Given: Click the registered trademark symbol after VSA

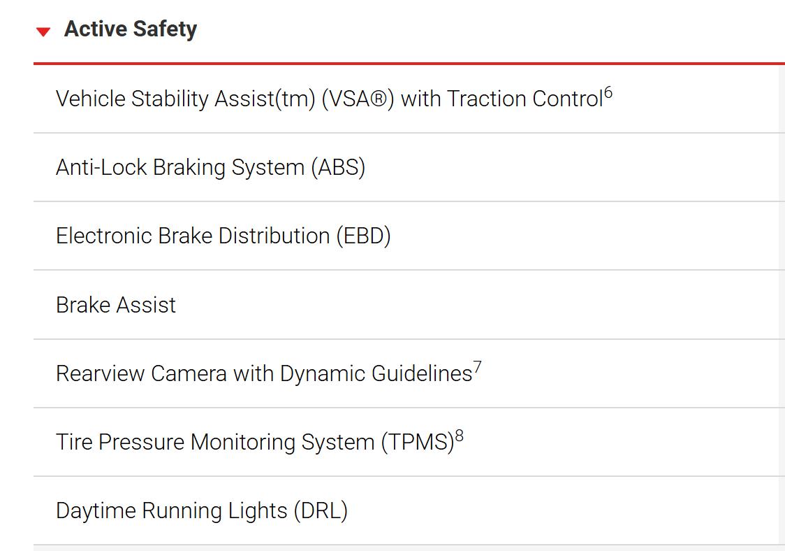Looking at the screenshot, I should (x=379, y=99).
